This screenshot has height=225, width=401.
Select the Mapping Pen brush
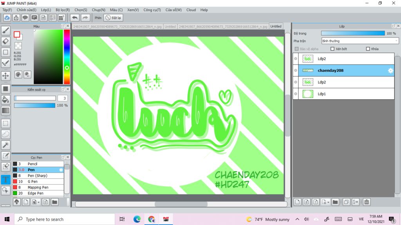pos(38,187)
